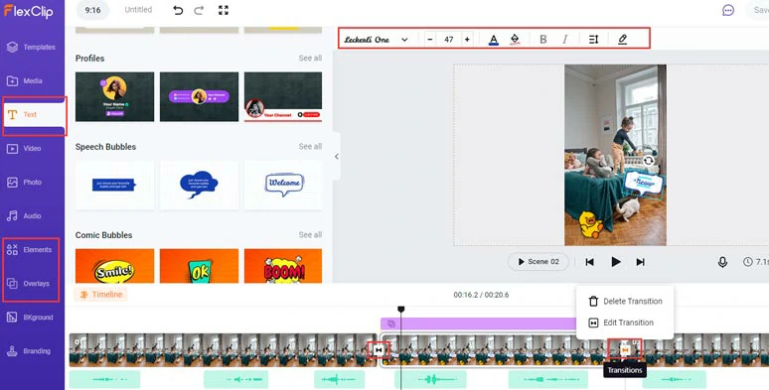Increase font size with plus button
769x390 pixels.
click(x=467, y=39)
